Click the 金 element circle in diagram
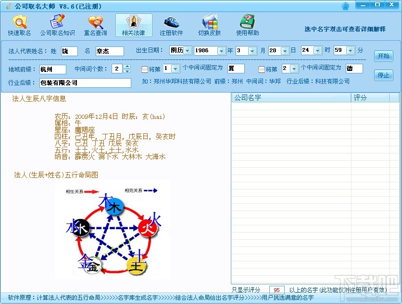 pos(93,267)
